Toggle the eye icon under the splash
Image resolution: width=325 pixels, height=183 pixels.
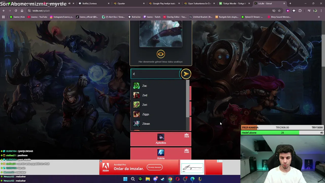[x=161, y=54]
